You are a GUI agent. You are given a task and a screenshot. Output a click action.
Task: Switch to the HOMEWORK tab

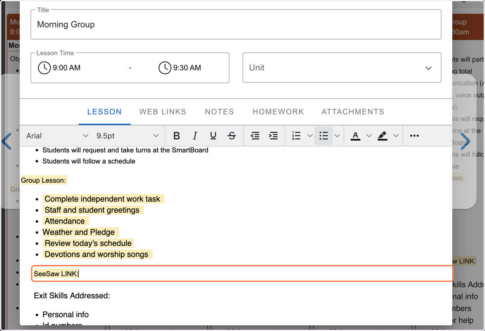[x=278, y=112]
